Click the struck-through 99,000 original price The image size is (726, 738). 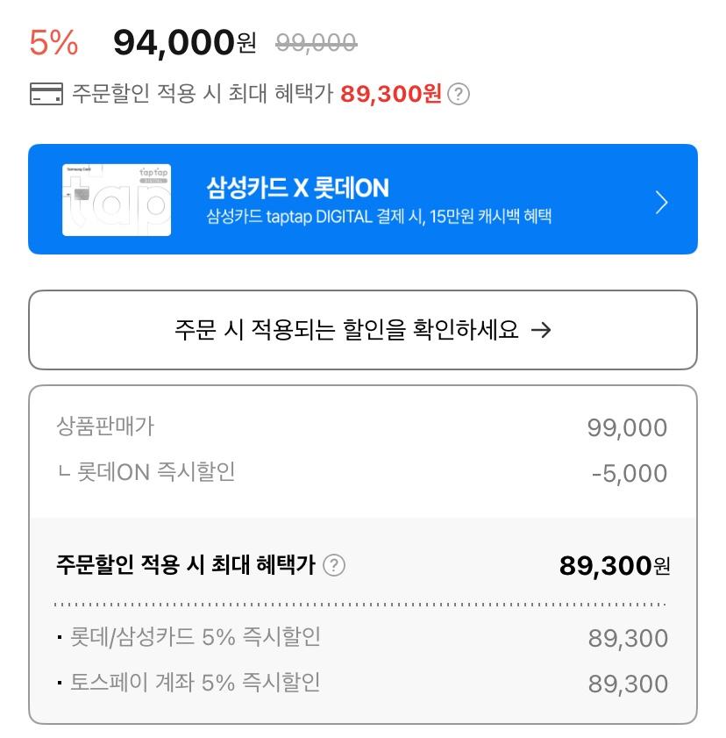pyautogui.click(x=316, y=42)
